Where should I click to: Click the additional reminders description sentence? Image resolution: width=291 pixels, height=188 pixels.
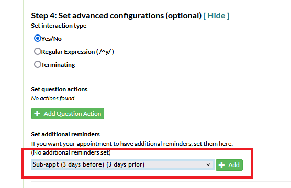pos(132,144)
